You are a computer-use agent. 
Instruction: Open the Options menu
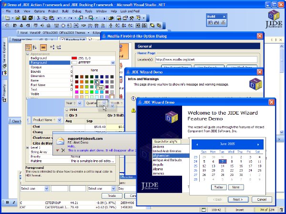40,11
